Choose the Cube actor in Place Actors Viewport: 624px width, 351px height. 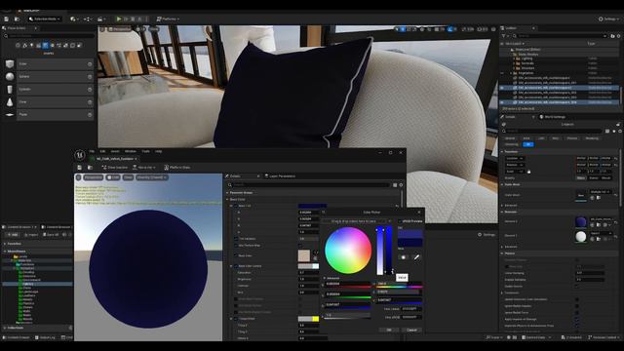click(49, 63)
